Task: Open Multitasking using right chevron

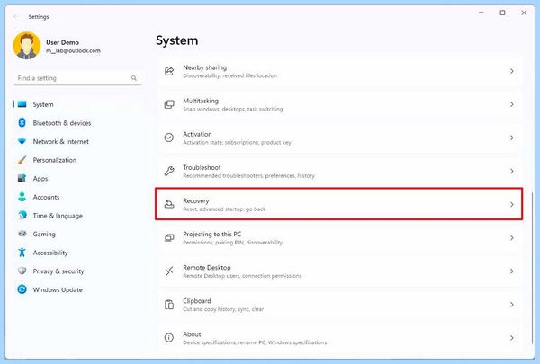Action: tap(512, 104)
